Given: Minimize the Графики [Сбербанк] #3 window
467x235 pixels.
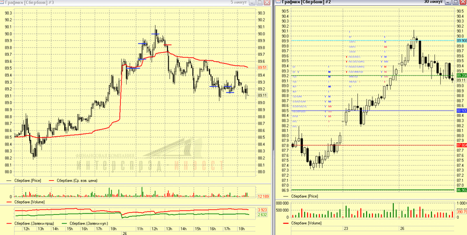Looking at the screenshot, I should click(252, 2).
